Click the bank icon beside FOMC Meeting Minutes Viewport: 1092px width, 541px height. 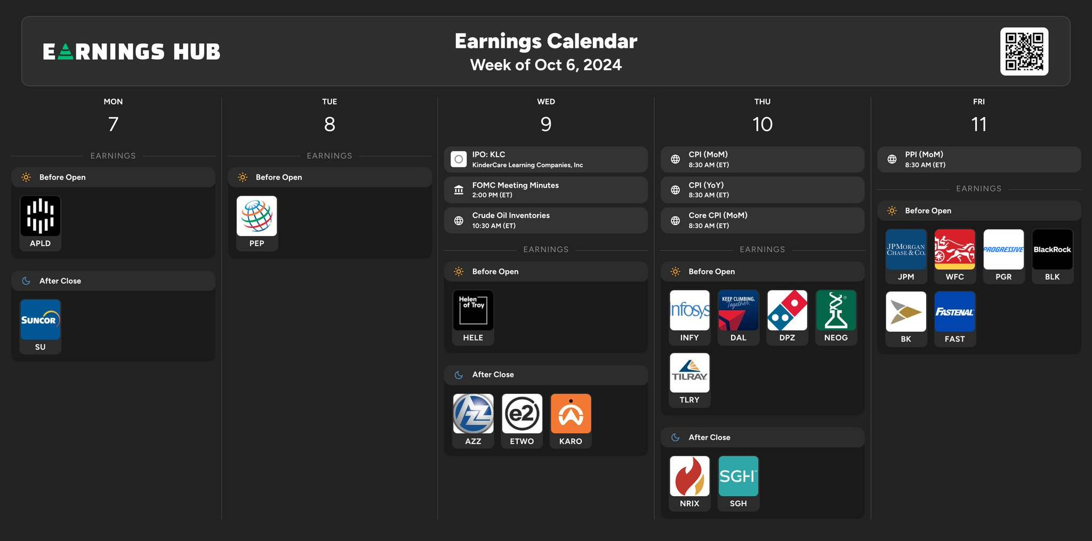[x=459, y=190]
